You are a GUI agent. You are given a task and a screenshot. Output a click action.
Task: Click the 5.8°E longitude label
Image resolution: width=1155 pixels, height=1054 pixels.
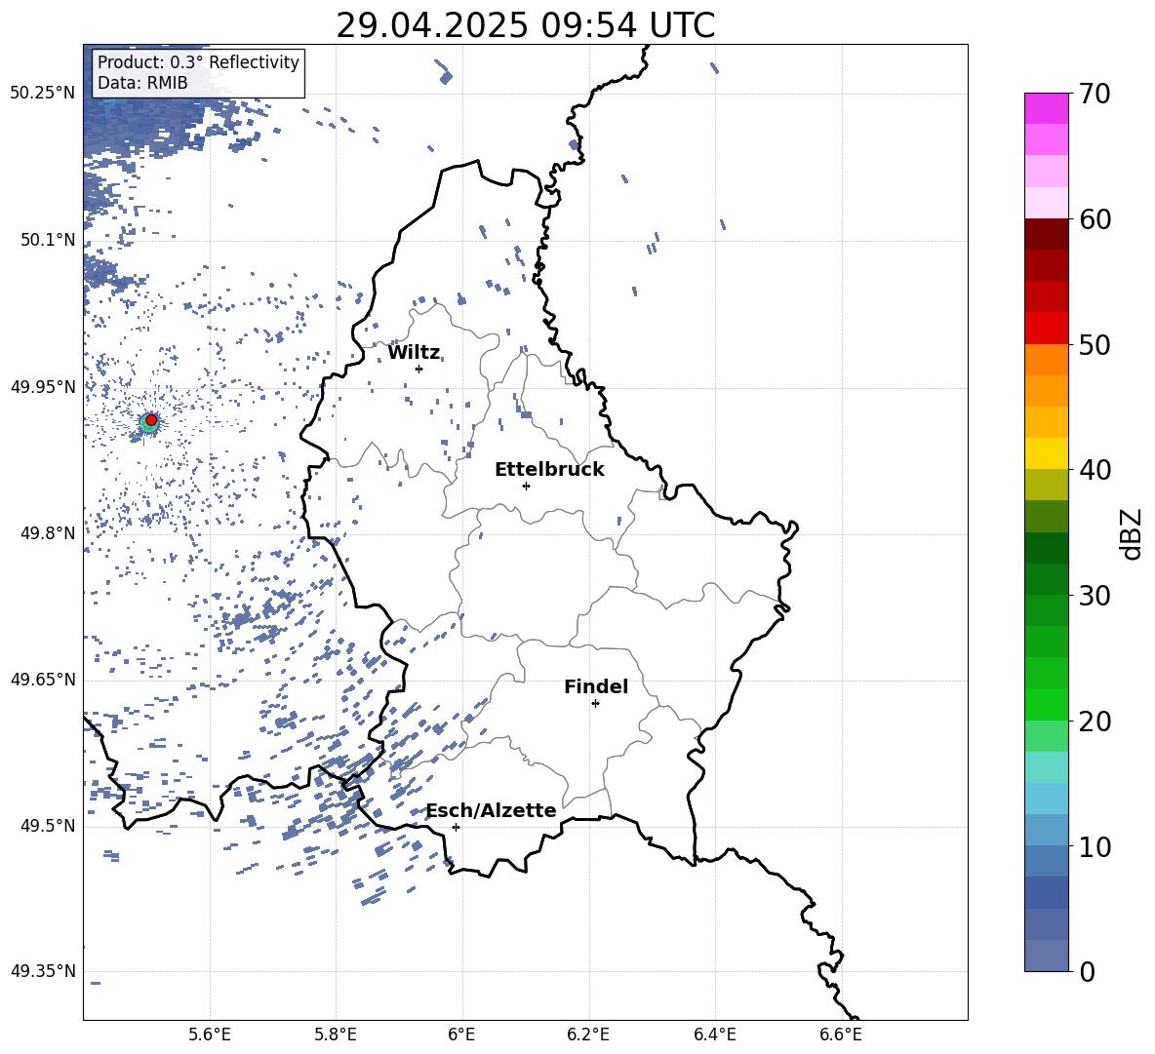[336, 1034]
